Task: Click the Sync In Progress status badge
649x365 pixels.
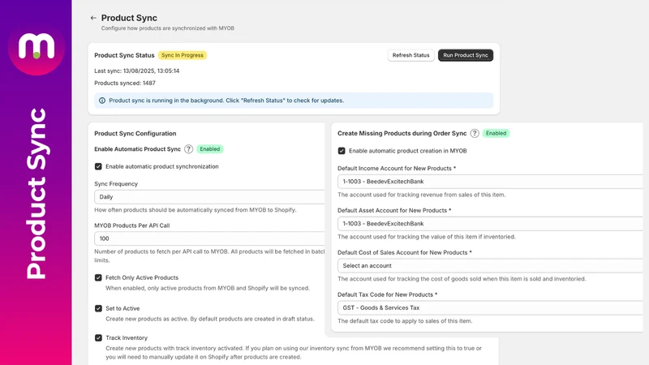Action: pyautogui.click(x=182, y=55)
